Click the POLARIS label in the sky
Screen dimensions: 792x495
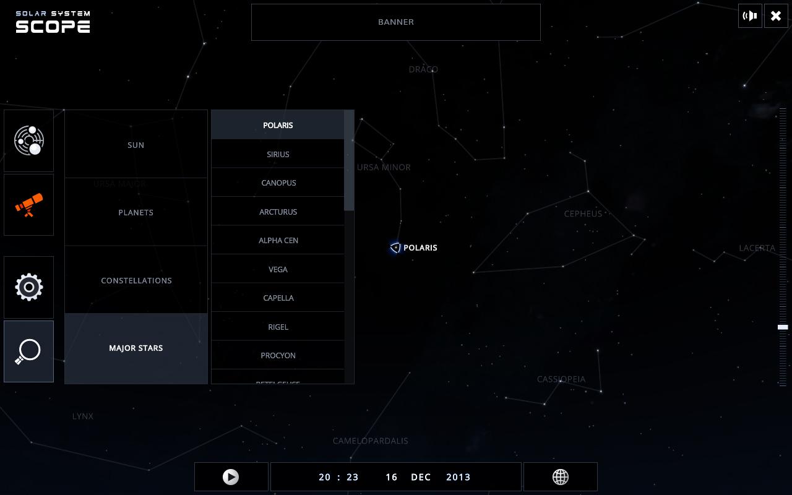point(420,247)
